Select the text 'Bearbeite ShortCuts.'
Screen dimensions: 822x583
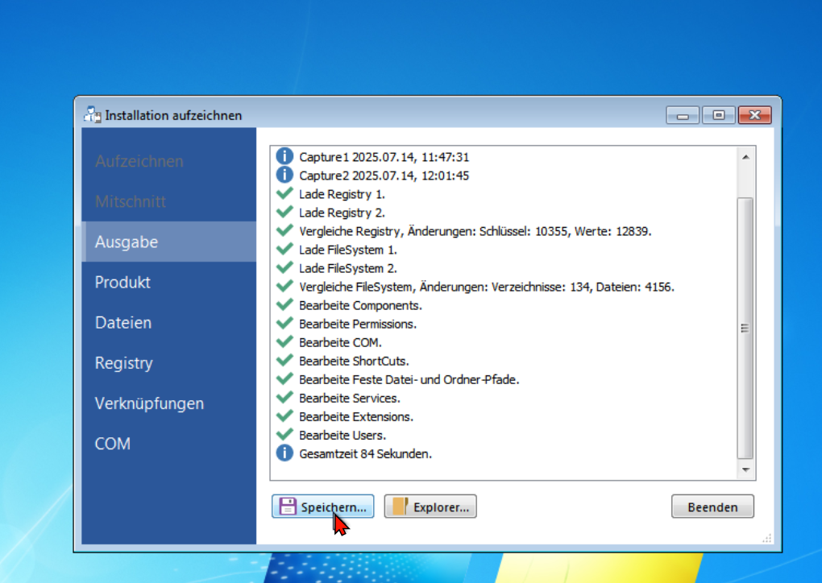354,361
